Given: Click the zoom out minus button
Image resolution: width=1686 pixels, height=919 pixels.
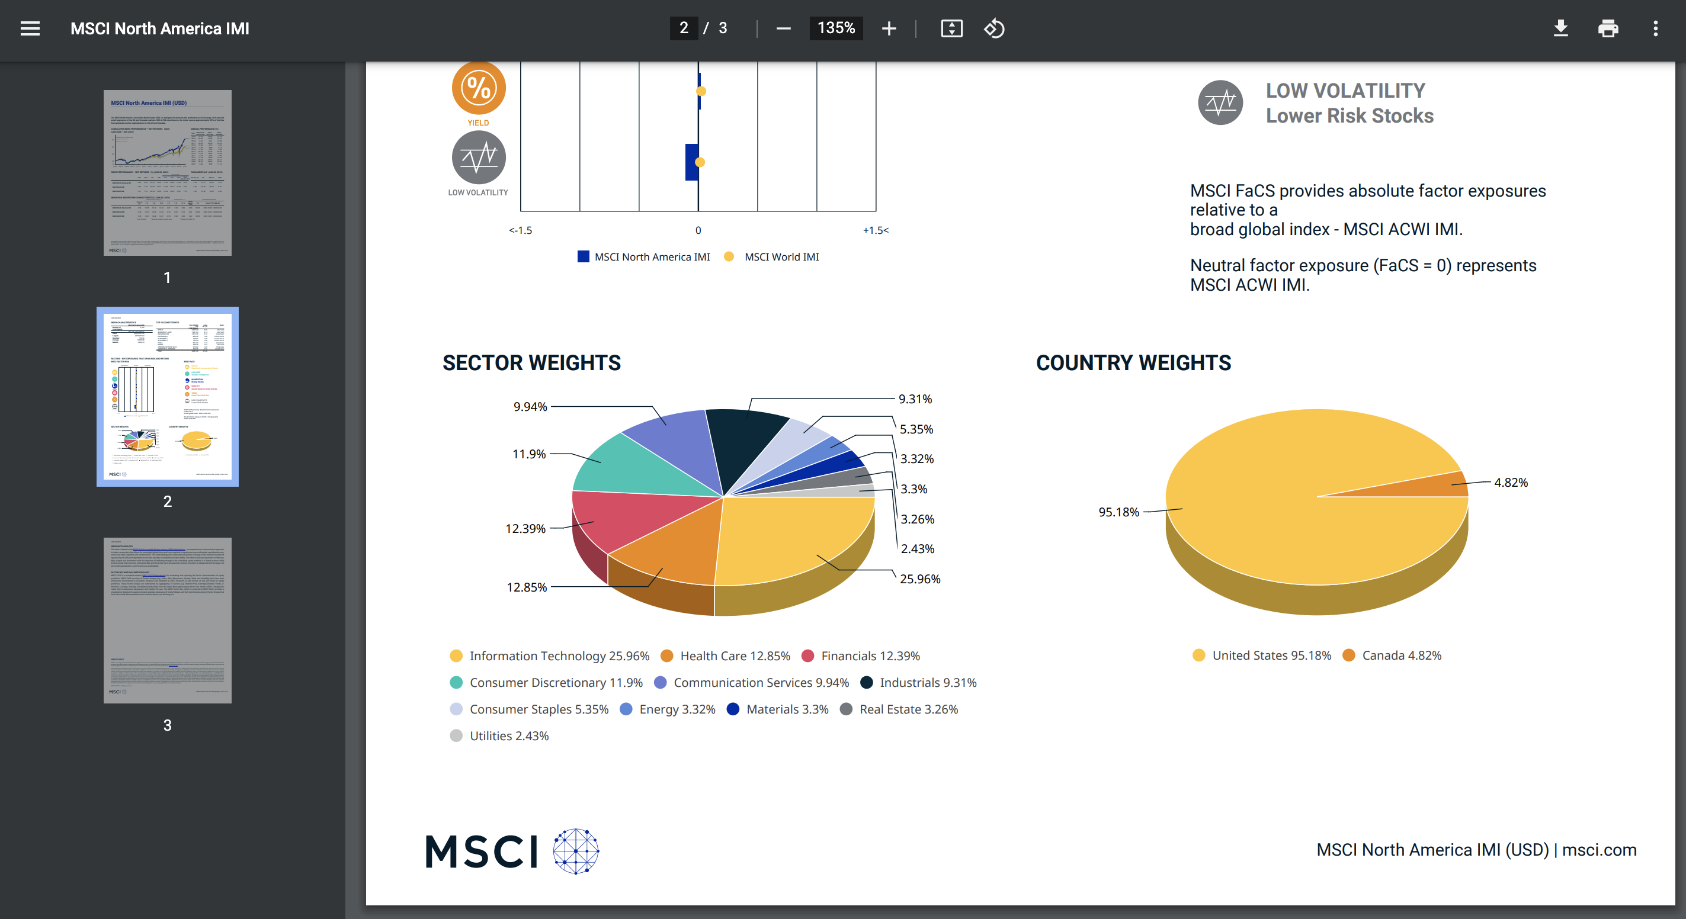Looking at the screenshot, I should [x=783, y=28].
